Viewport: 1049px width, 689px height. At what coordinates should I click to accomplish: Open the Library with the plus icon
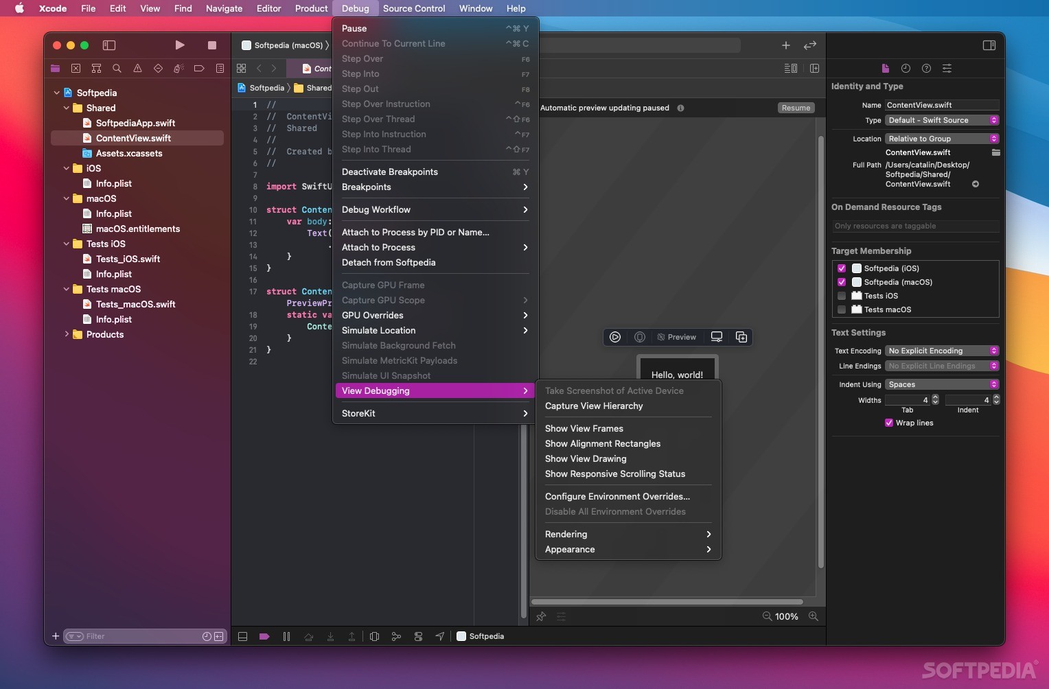pyautogui.click(x=786, y=45)
